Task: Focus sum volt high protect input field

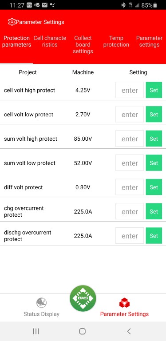Action: (130, 139)
